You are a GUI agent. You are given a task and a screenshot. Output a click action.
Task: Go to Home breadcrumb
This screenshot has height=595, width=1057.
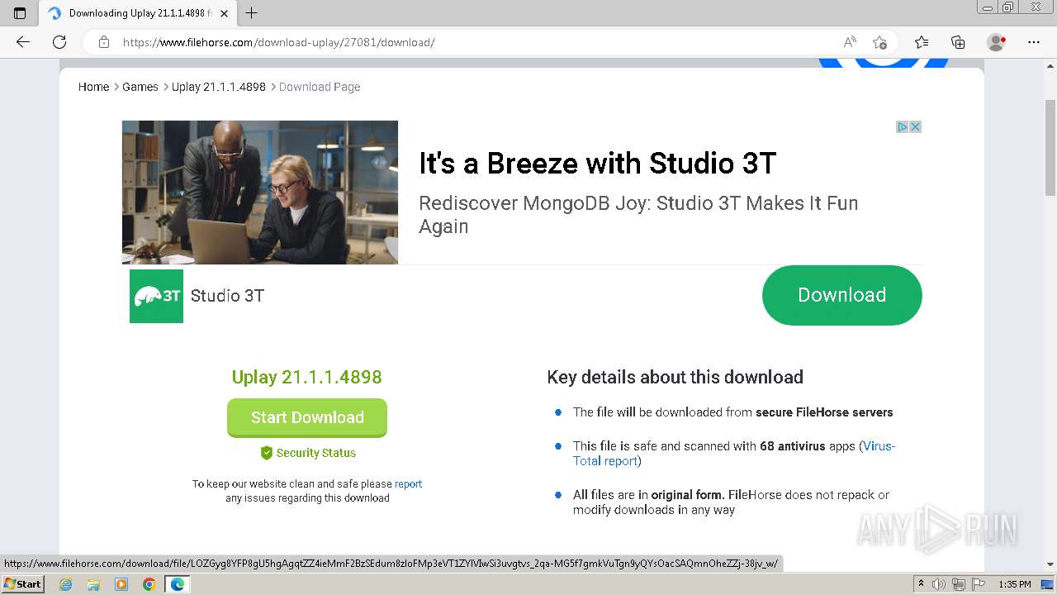(x=93, y=87)
